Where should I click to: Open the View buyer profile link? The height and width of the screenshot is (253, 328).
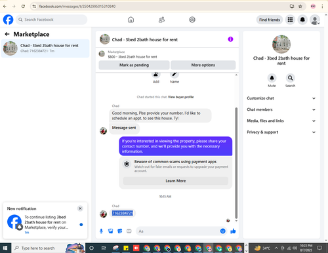(x=180, y=97)
